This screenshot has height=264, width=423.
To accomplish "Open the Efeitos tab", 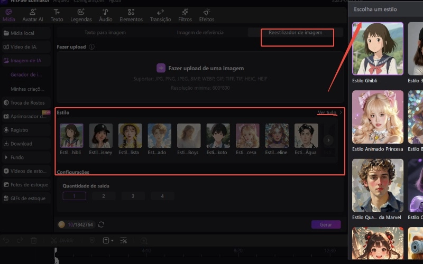I will pos(207,16).
